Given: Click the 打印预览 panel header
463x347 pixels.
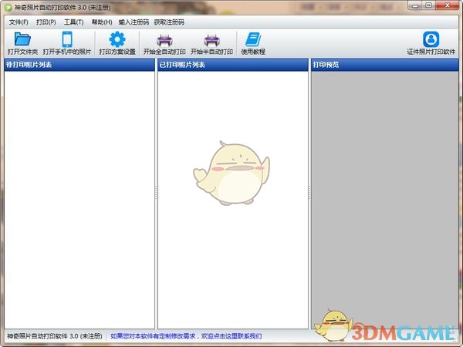Looking at the screenshot, I should coord(385,65).
